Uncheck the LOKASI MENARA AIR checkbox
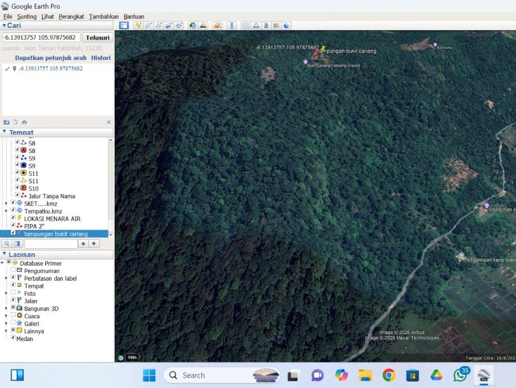 [13, 217]
